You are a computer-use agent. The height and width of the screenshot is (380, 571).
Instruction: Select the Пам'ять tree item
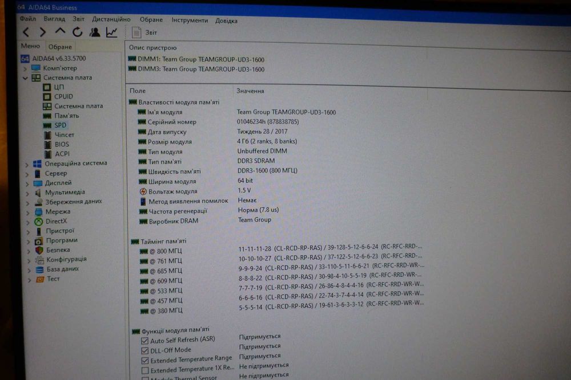tap(61, 116)
